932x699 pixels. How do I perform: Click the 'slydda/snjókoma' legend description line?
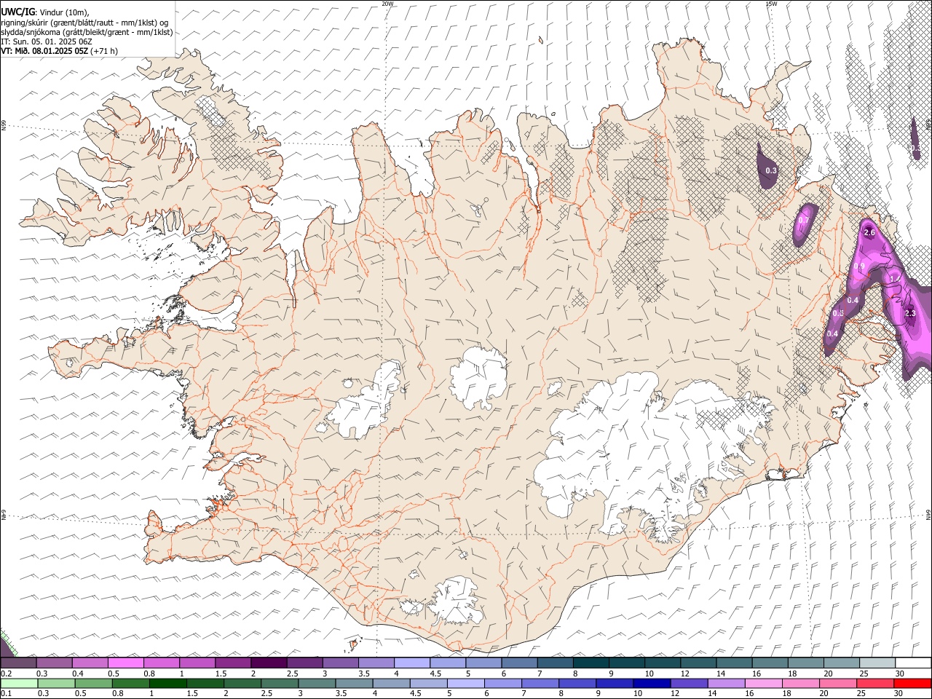click(x=87, y=32)
